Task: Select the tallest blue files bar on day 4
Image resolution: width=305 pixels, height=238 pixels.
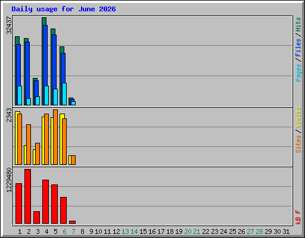Action: tap(45, 55)
